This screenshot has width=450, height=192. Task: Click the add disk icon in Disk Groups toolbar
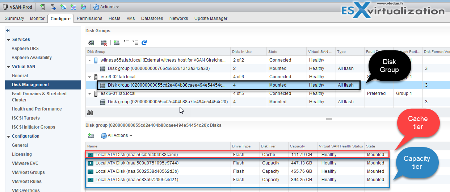pos(116,43)
